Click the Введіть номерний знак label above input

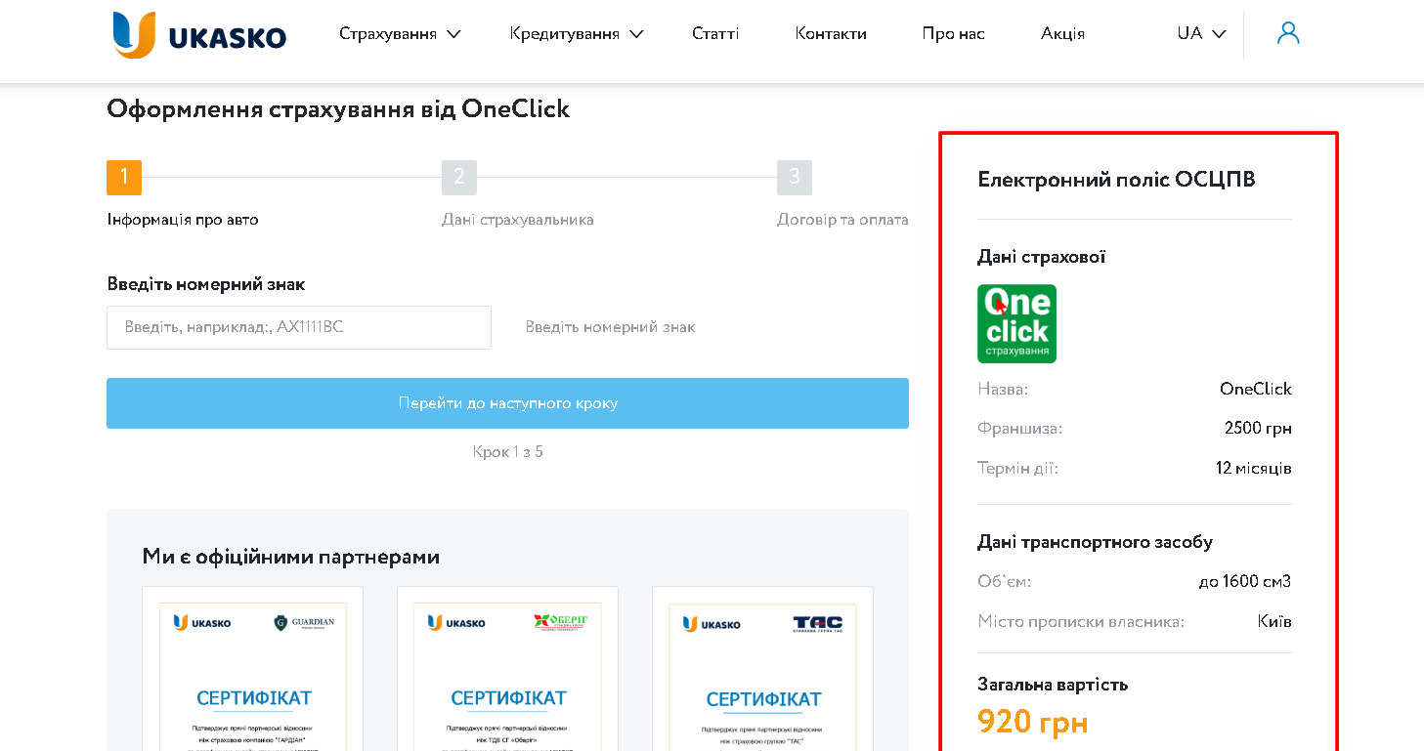point(206,285)
